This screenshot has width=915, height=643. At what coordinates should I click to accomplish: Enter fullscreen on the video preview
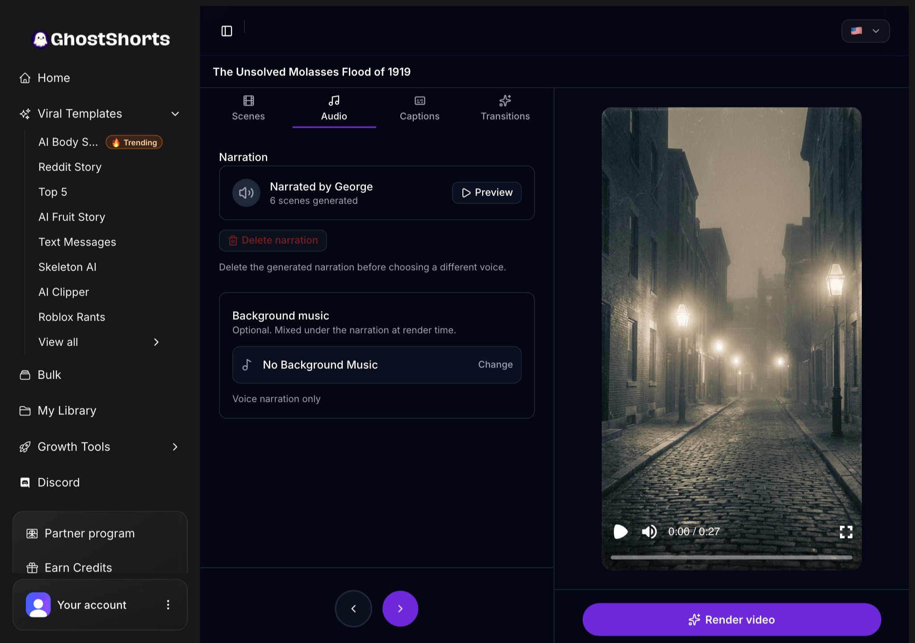(x=846, y=531)
